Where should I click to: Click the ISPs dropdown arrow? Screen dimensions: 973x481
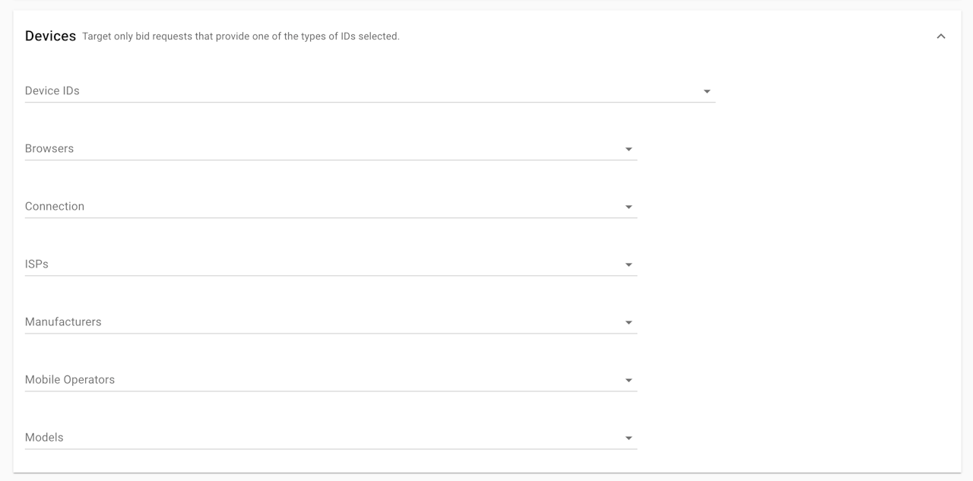coord(629,264)
